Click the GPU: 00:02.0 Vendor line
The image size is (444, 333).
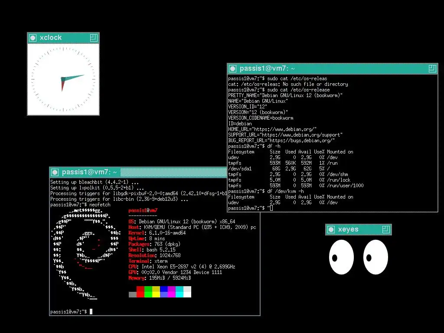click(175, 272)
